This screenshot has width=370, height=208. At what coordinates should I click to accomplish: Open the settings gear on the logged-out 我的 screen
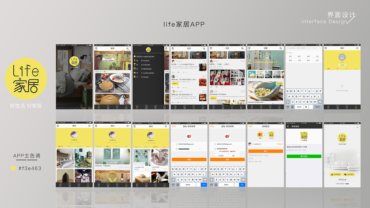[x=357, y=48]
